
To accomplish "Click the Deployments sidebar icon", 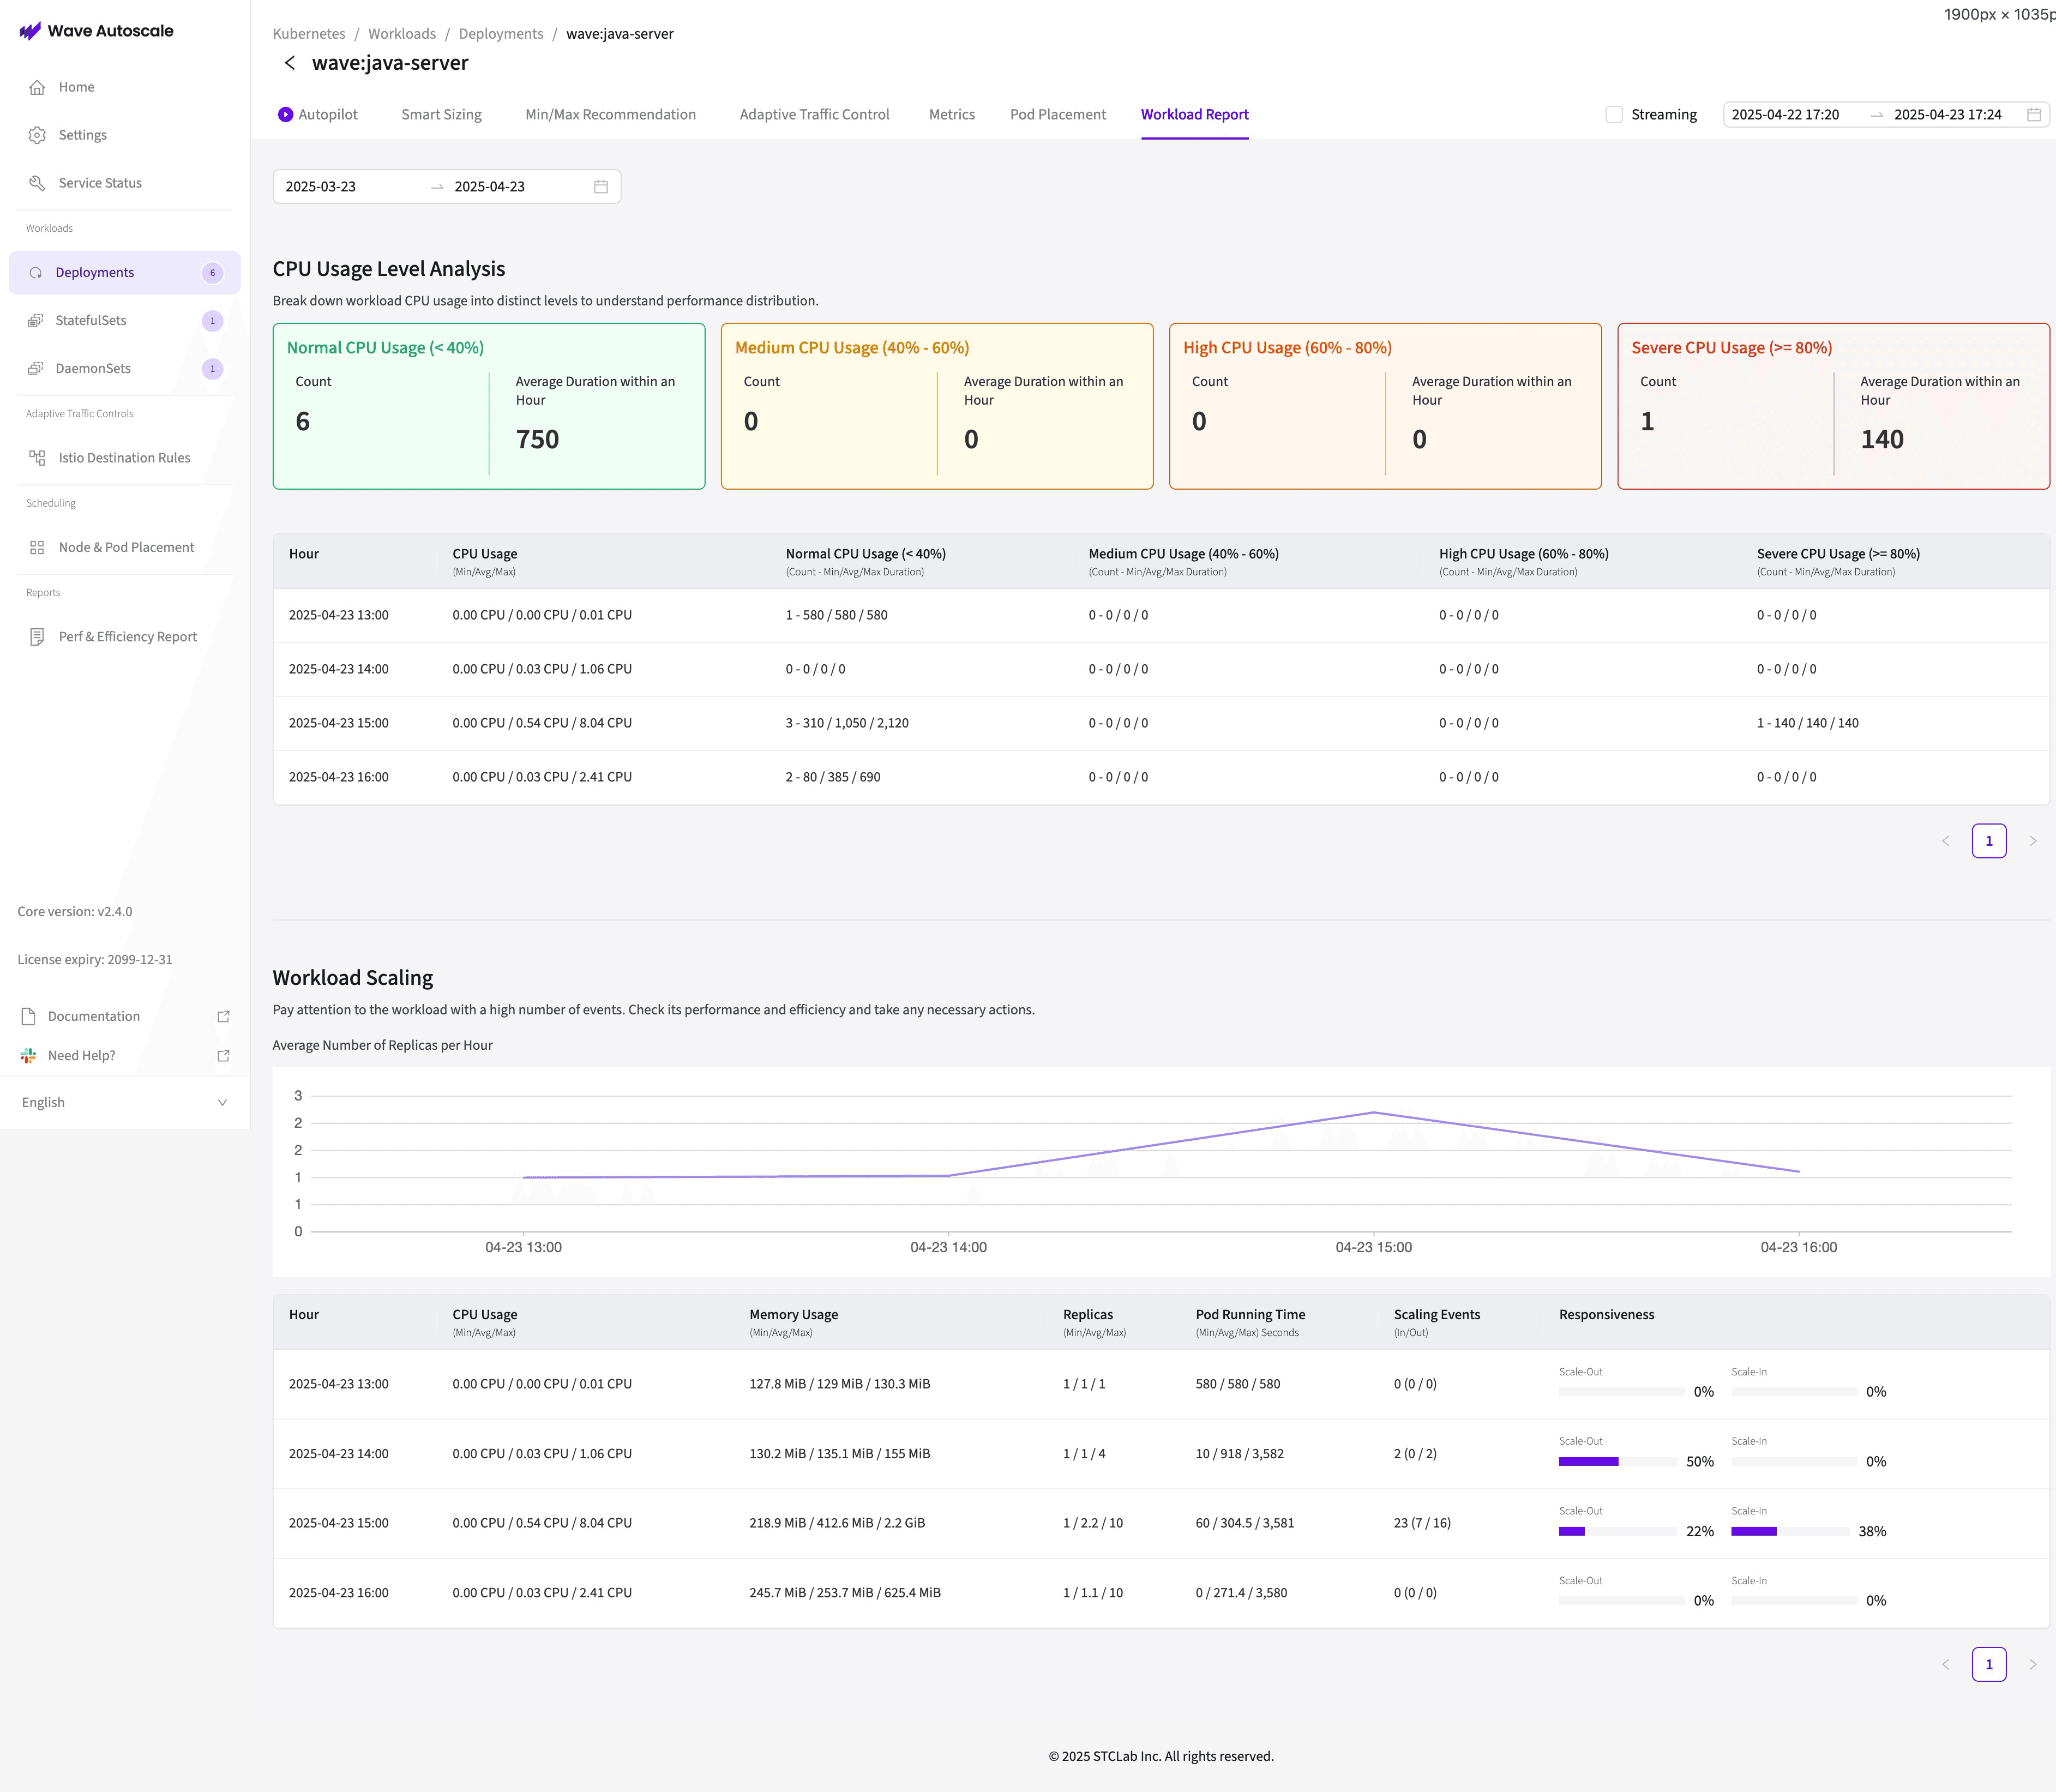I will point(36,273).
